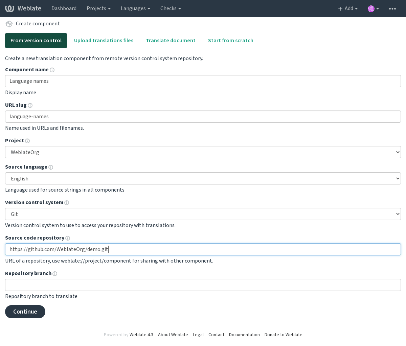406x346 pixels.
Task: Click the Create component breadcrumb text
Action: 38,24
